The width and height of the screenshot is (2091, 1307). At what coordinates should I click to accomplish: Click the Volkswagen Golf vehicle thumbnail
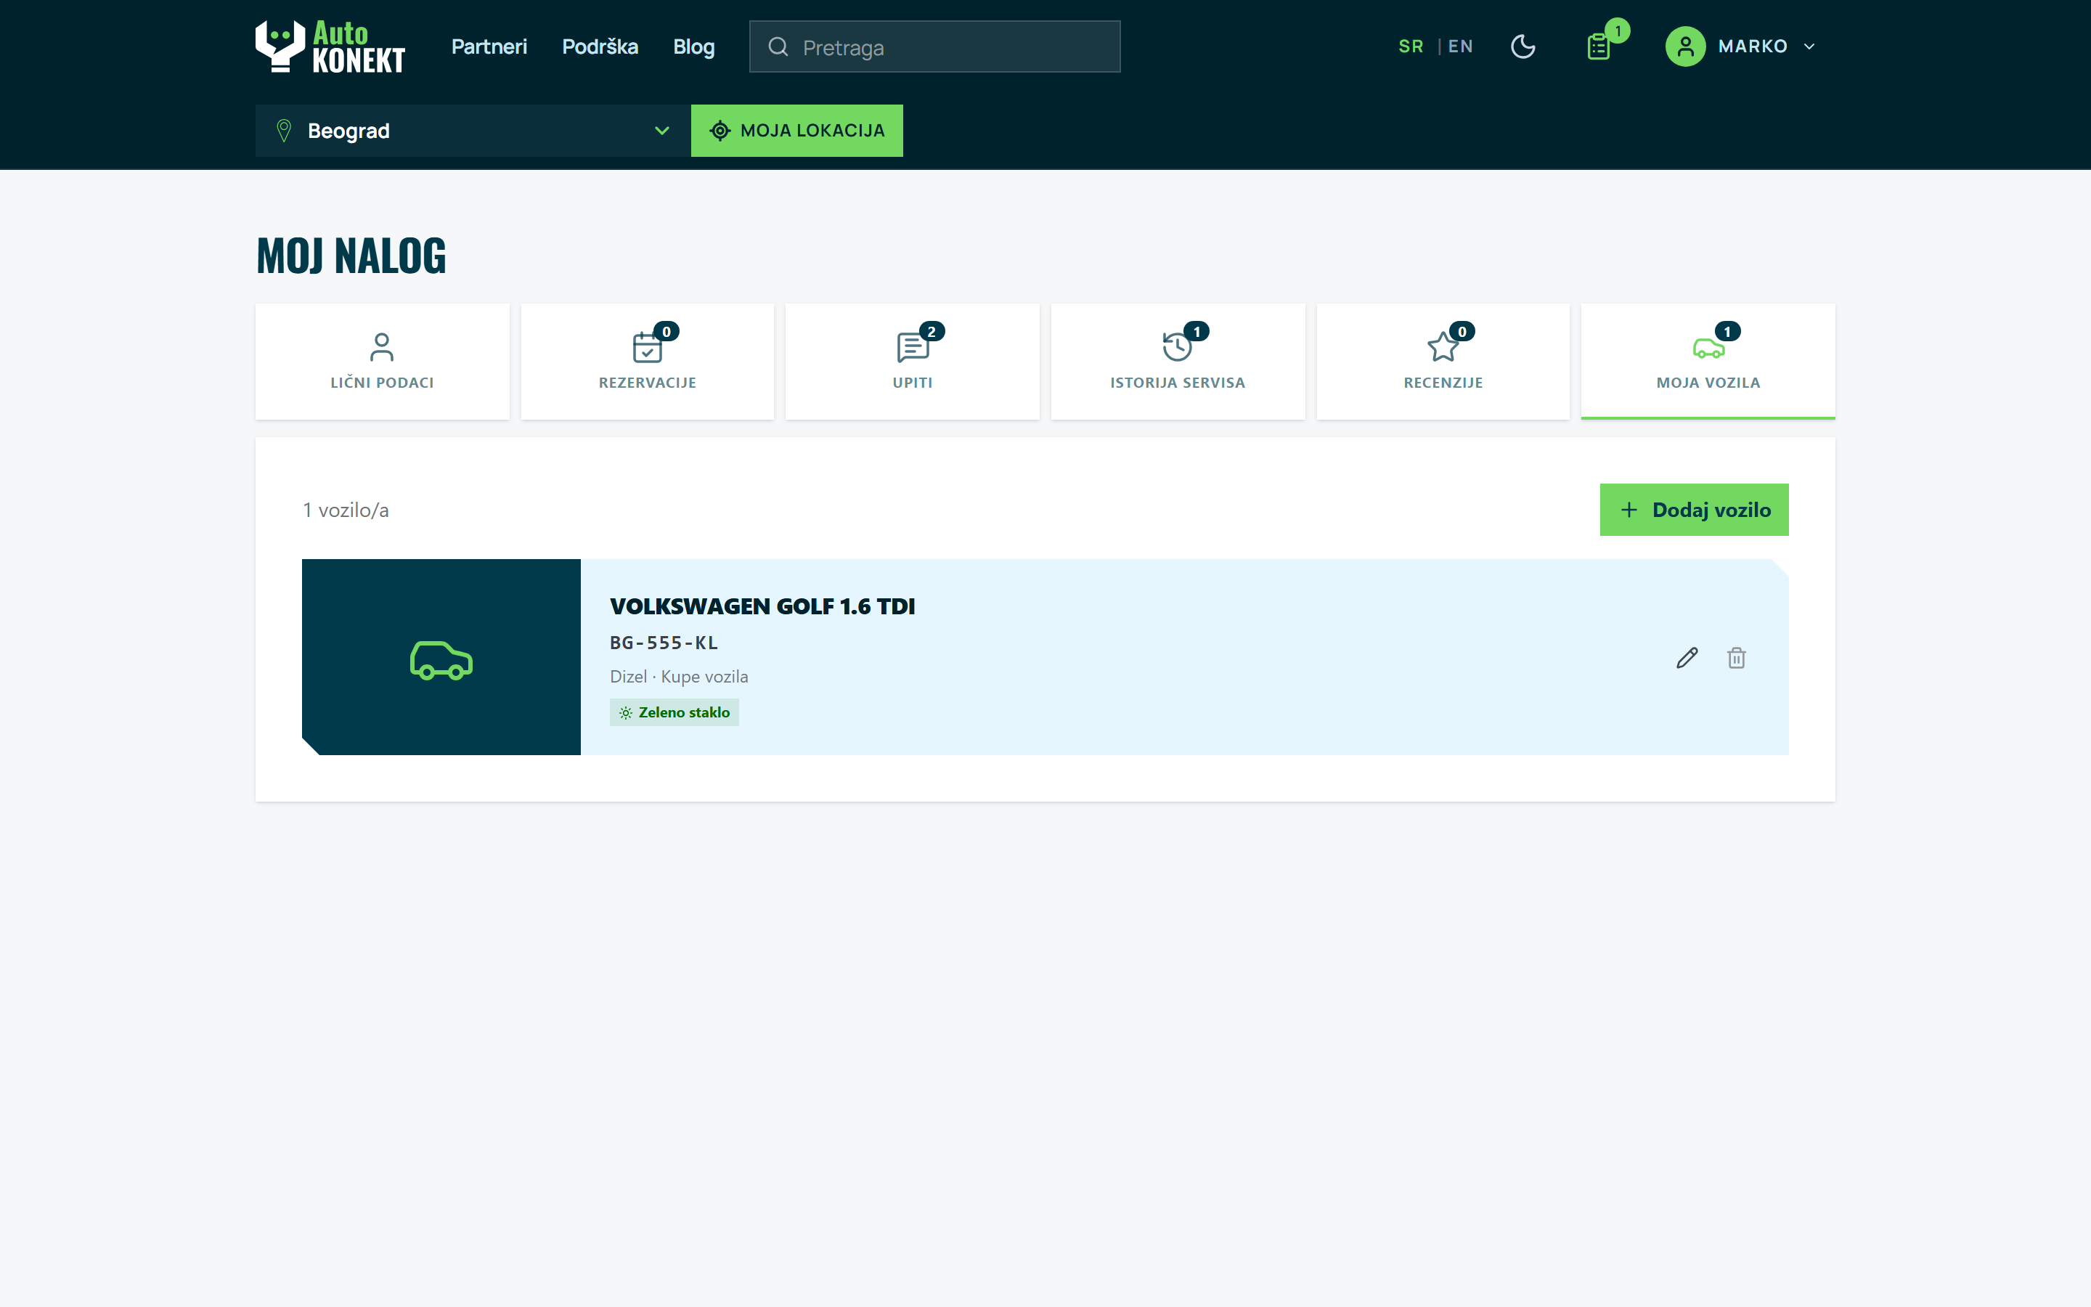click(441, 657)
